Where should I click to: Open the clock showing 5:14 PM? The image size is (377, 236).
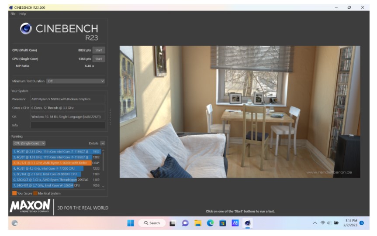[x=350, y=223]
